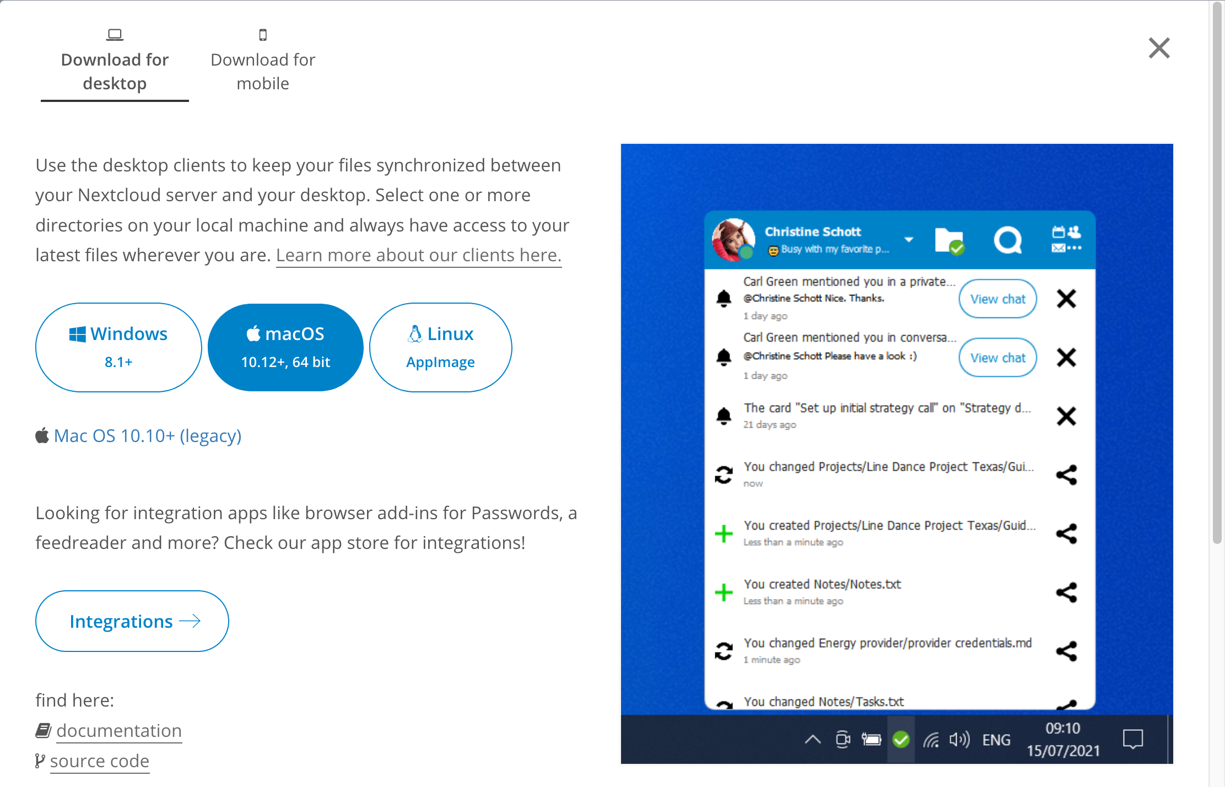The image size is (1225, 787).
Task: Download the macOS 10.12+ 64 bit client
Action: pos(285,347)
